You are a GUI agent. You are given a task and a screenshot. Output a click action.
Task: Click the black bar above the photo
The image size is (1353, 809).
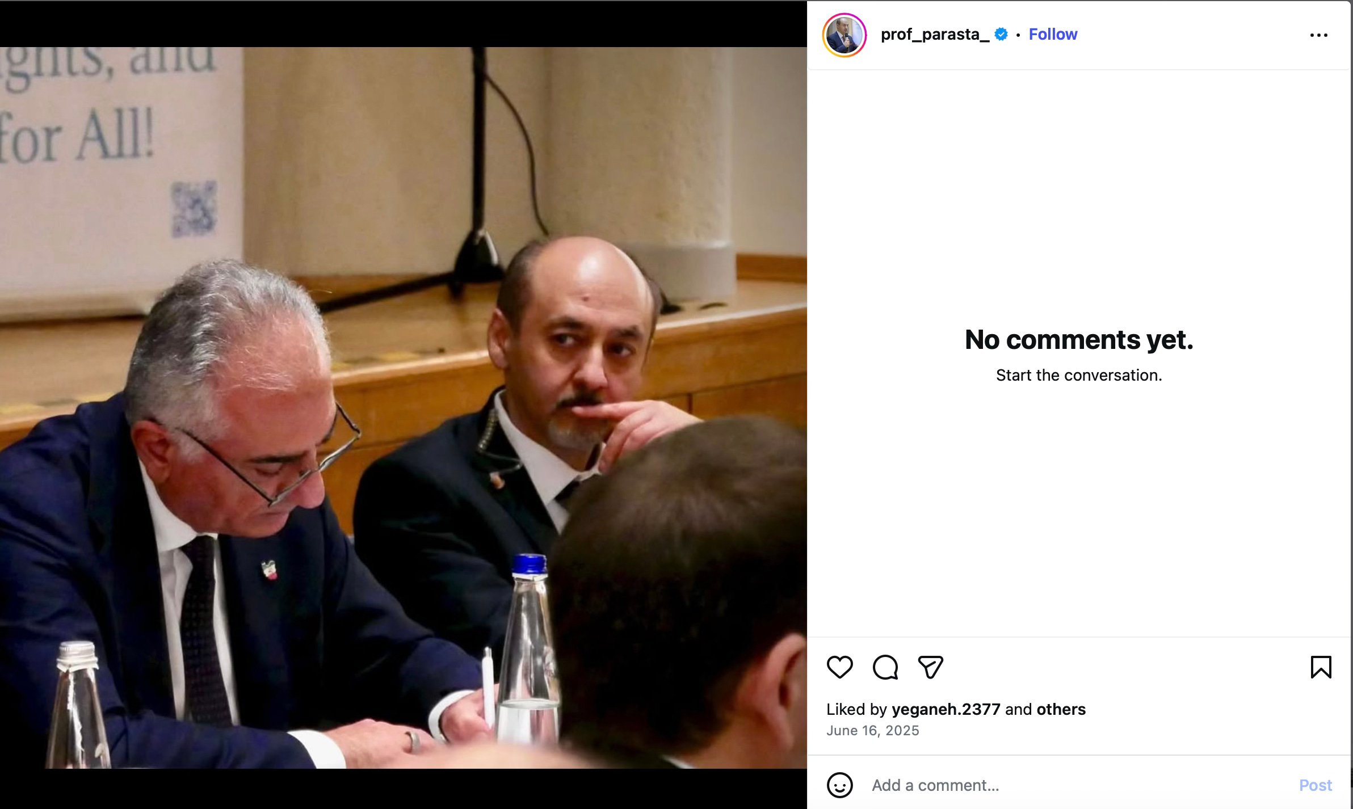[404, 24]
